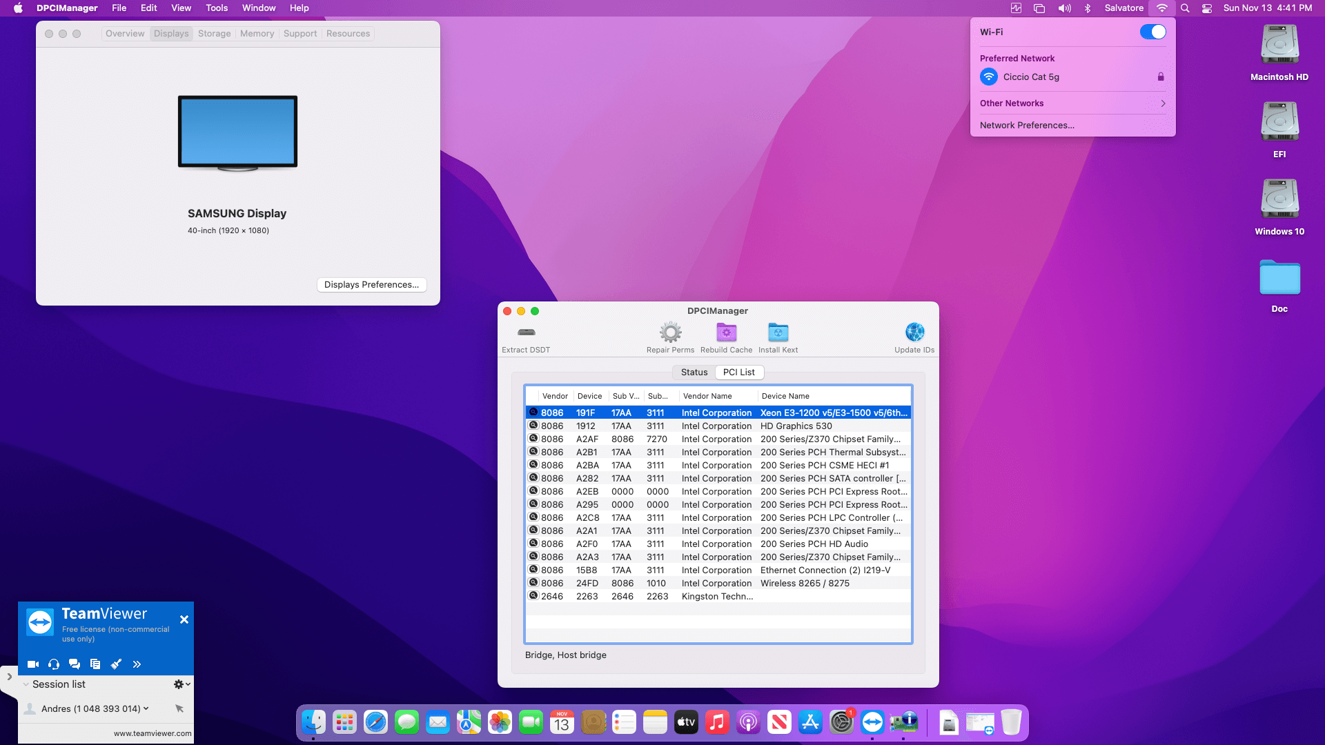Select the 200 Series PCH HD Audio row
Image resolution: width=1325 pixels, height=745 pixels.
coord(718,544)
